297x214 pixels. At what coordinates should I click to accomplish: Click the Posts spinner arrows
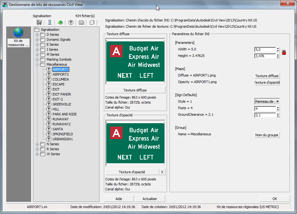tap(278, 109)
